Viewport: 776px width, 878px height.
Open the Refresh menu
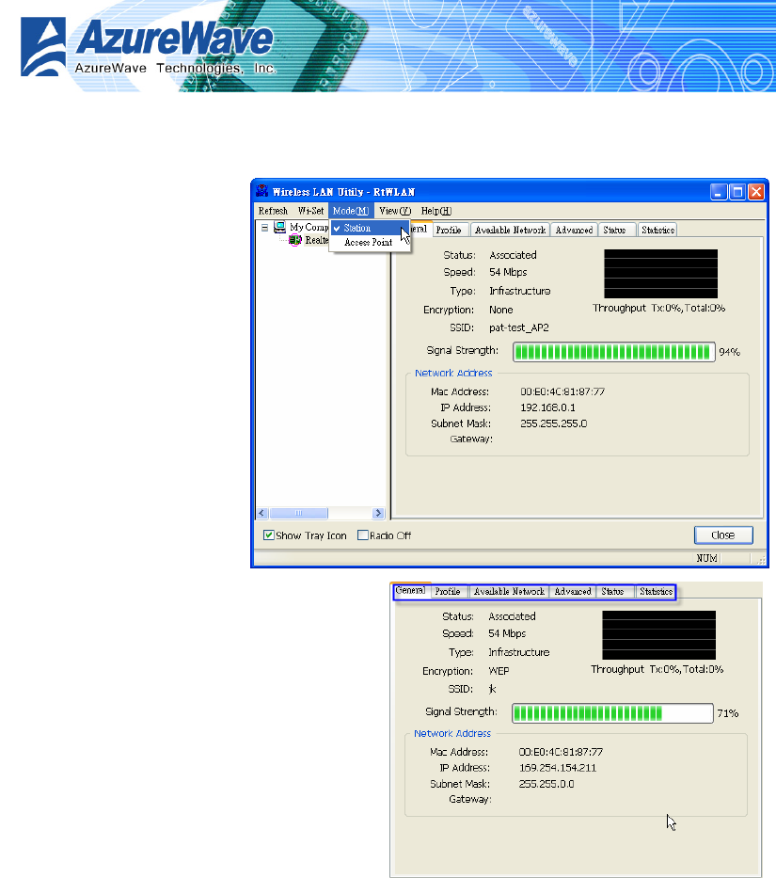pyautogui.click(x=273, y=211)
